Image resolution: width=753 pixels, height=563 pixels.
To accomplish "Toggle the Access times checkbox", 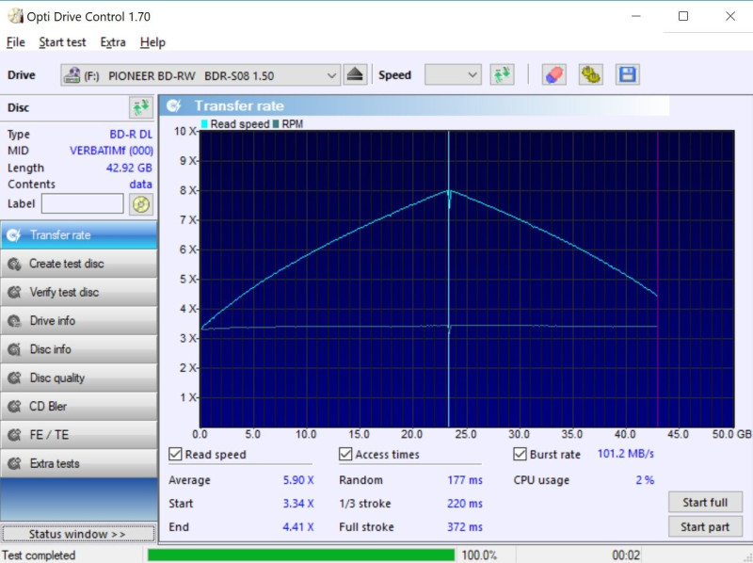I will 345,454.
